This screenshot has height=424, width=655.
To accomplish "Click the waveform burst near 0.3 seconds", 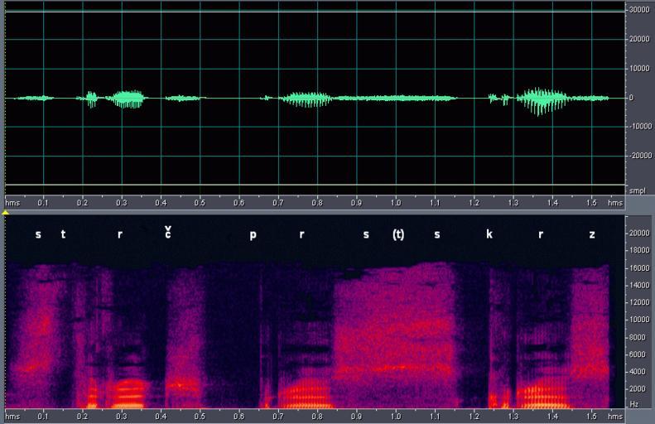I will click(x=128, y=99).
